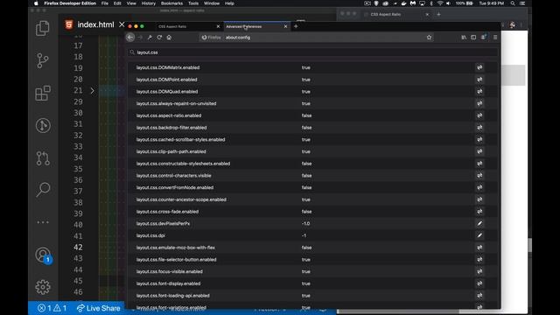Open File menu in macOS menu bar
This screenshot has height=315, width=560.
(105, 3)
